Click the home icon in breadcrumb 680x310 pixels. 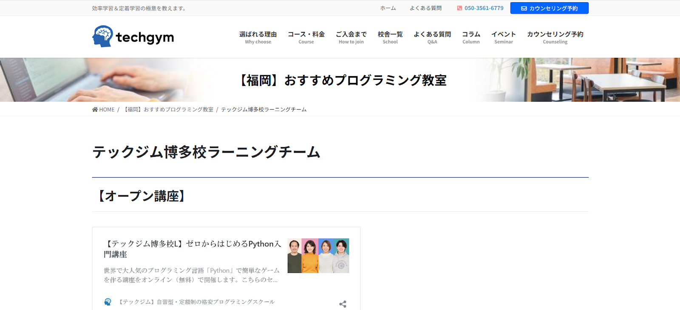(x=95, y=110)
